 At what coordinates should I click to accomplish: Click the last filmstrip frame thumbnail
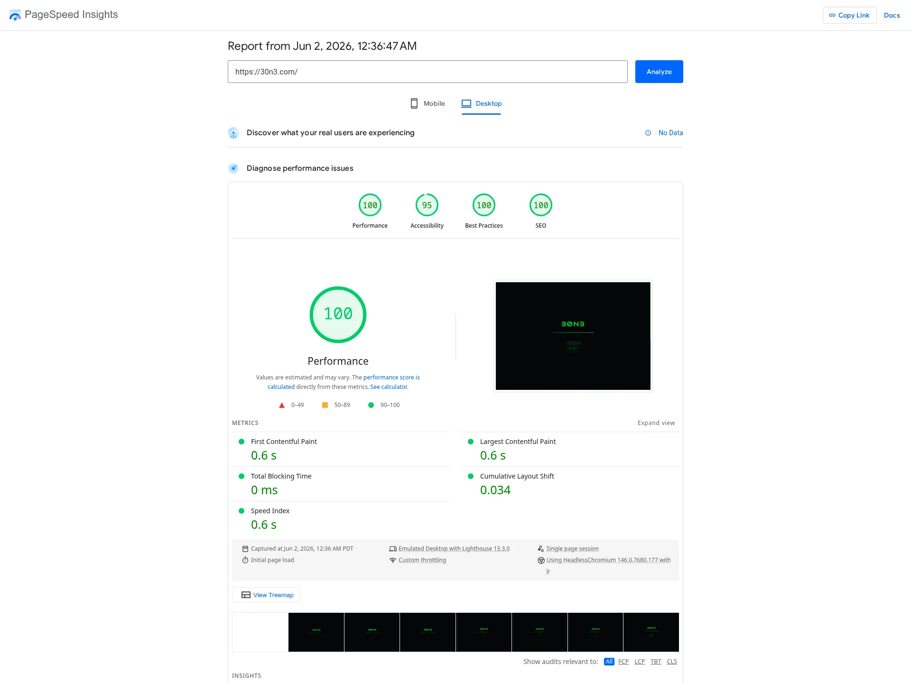(x=651, y=632)
